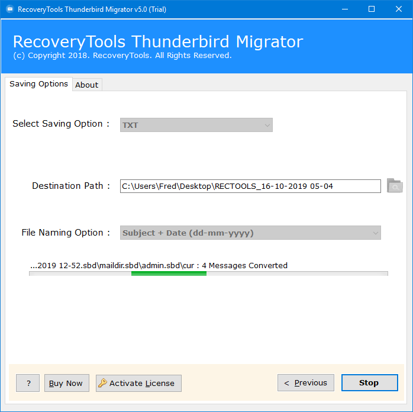Click the 'File Naming Option :' label
Image resolution: width=413 pixels, height=412 pixels.
(66, 233)
